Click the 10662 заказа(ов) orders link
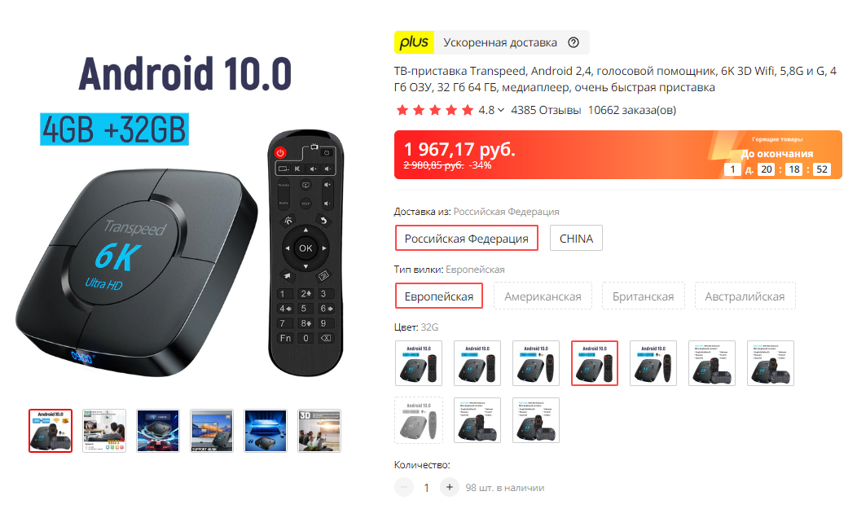This screenshot has width=857, height=509. (x=632, y=110)
